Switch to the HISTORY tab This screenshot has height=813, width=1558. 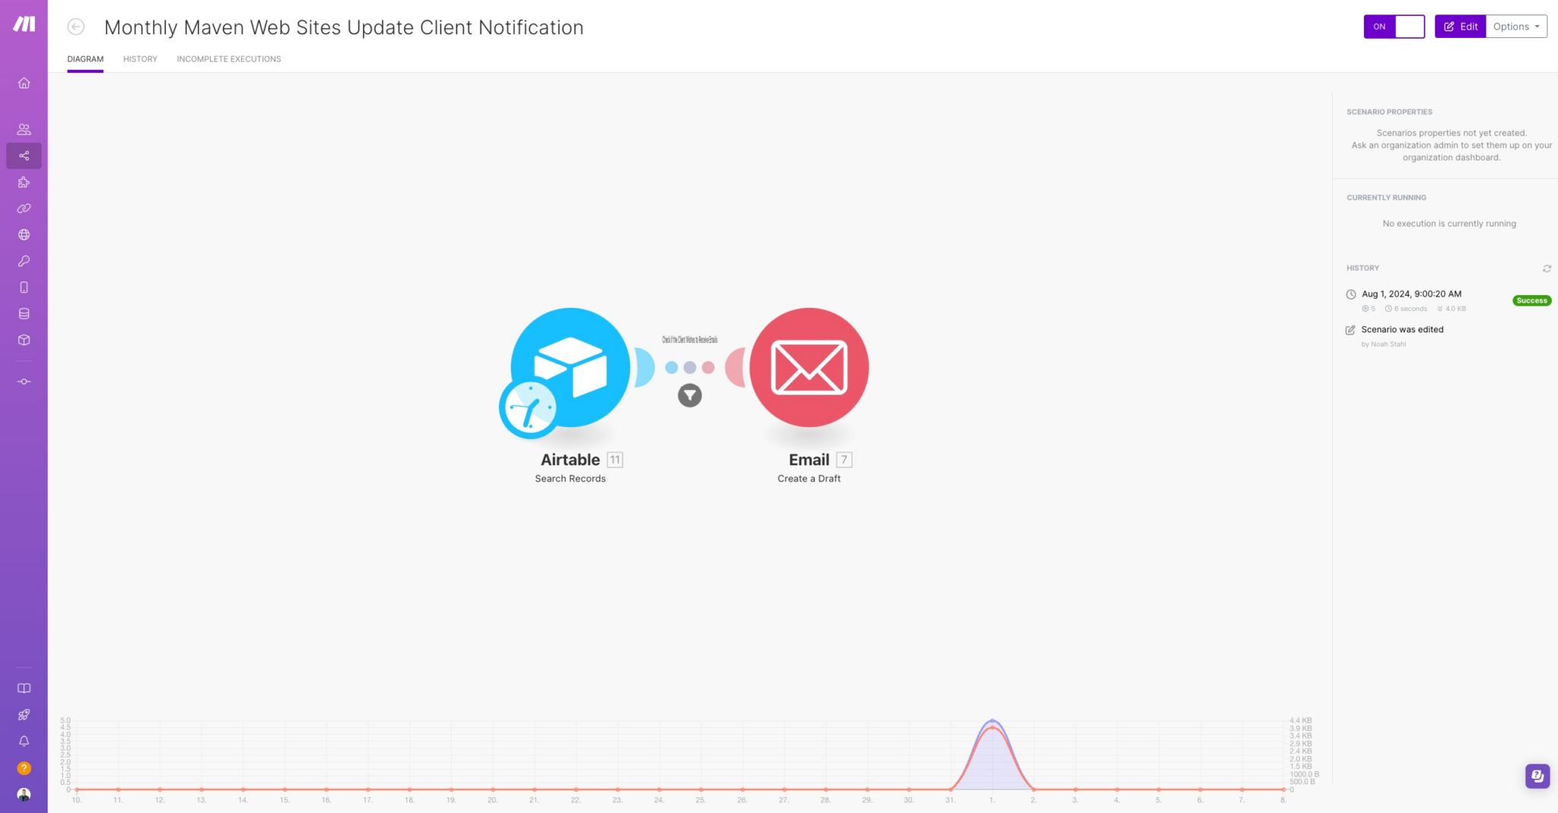click(x=140, y=59)
